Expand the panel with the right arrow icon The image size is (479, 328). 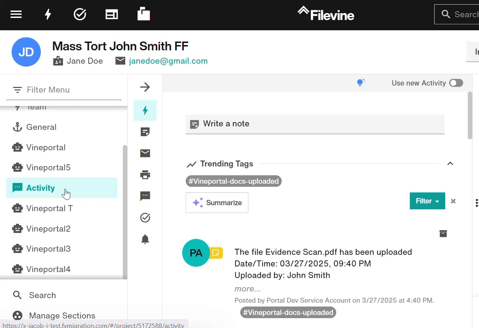click(x=145, y=87)
